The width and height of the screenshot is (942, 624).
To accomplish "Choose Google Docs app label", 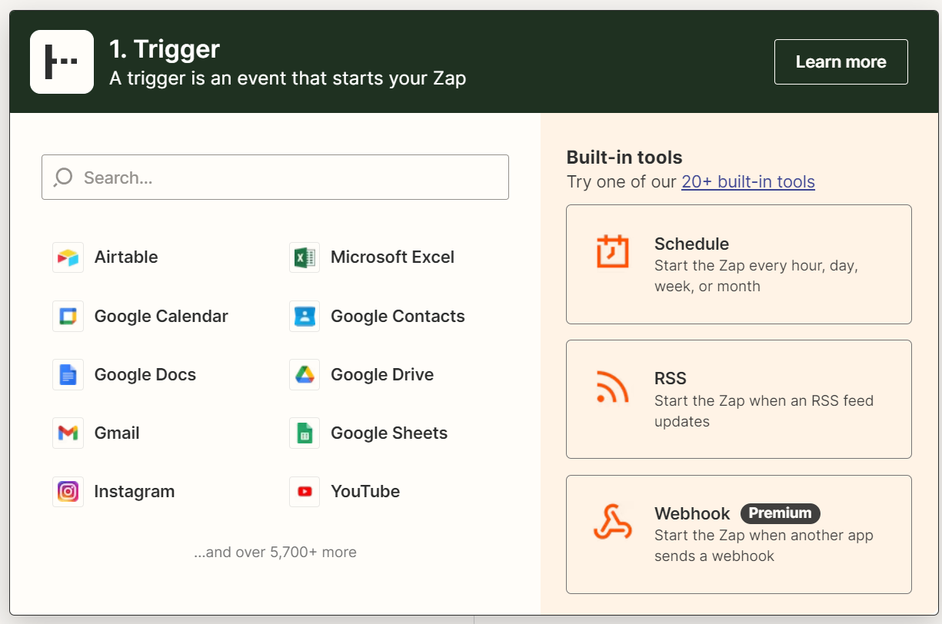I will tap(145, 375).
